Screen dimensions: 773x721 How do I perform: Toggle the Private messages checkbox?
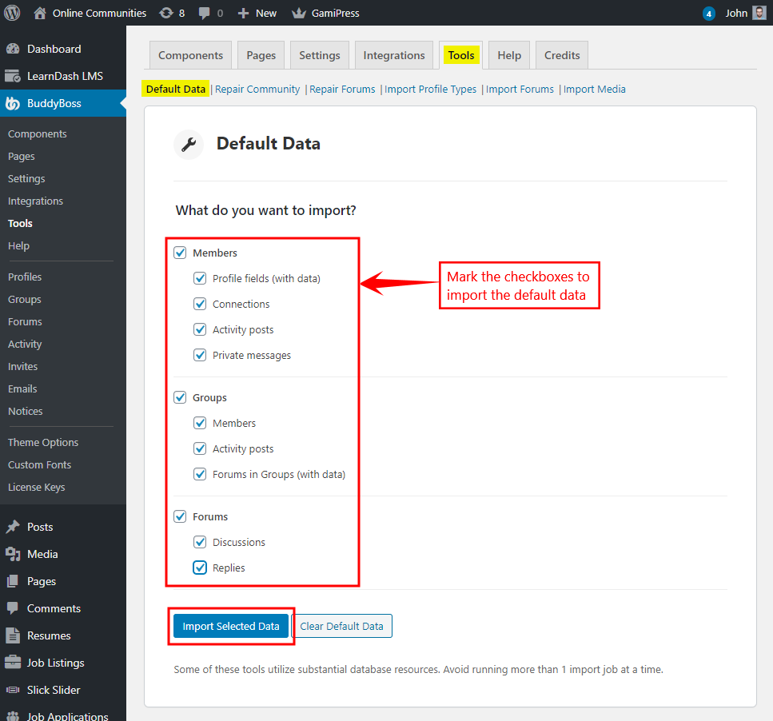(200, 355)
